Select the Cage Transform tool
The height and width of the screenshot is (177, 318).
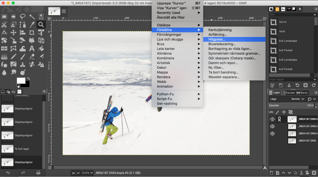point(14,49)
